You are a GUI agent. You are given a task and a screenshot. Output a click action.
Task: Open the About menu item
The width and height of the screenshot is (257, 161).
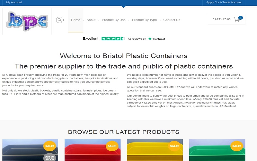[x=91, y=20]
